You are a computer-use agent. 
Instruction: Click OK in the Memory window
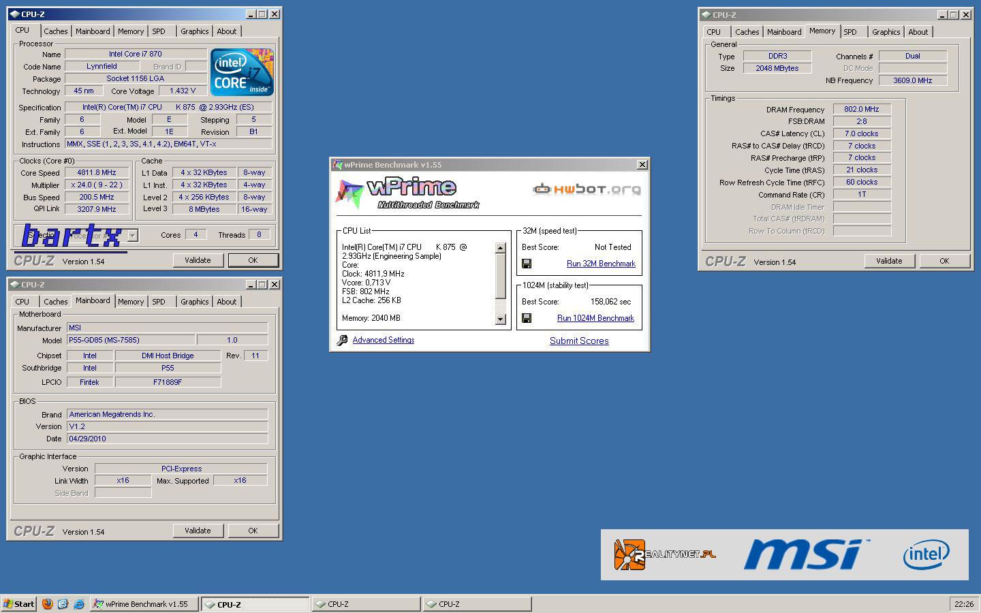click(944, 261)
